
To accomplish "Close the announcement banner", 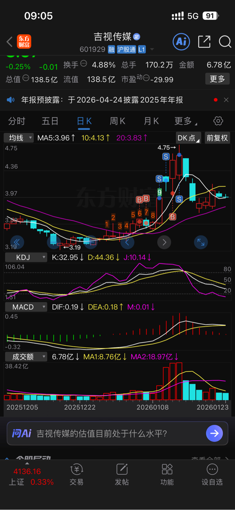I will click(x=226, y=100).
